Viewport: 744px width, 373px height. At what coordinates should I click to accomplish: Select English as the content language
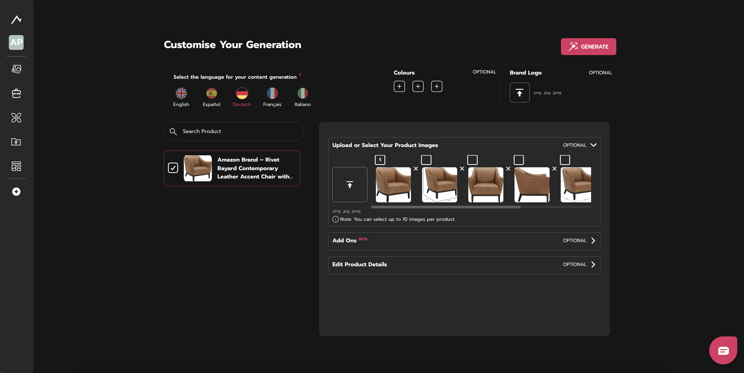pos(181,97)
